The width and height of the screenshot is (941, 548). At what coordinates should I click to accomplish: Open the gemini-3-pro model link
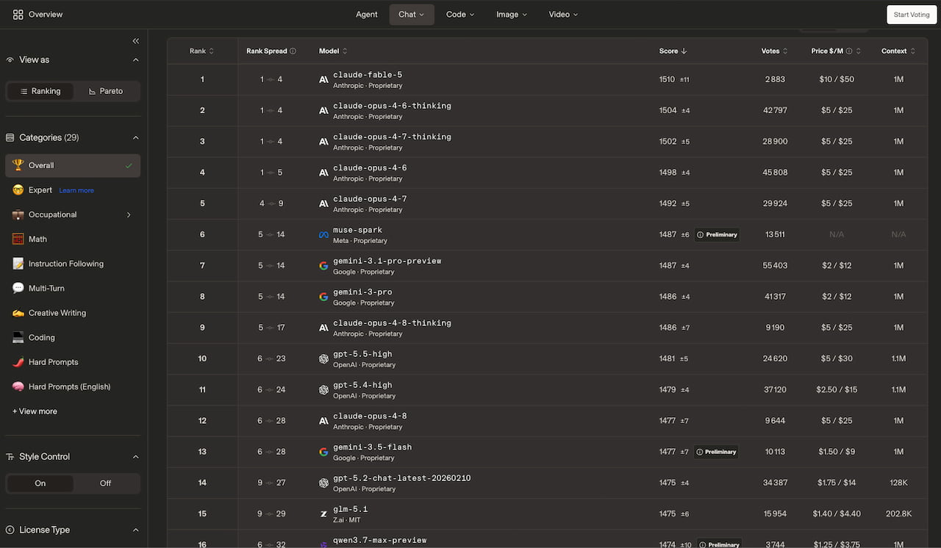[362, 292]
